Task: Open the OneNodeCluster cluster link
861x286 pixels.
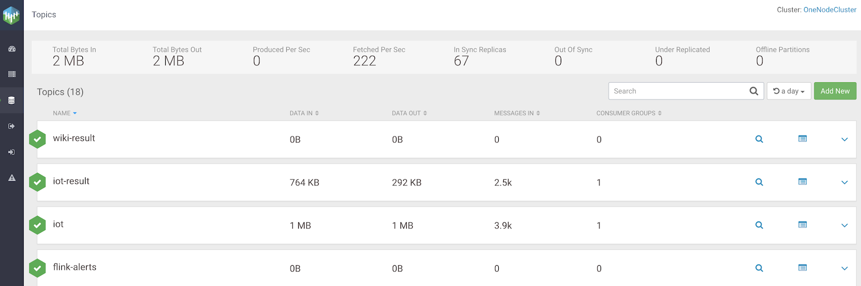Action: tap(829, 10)
